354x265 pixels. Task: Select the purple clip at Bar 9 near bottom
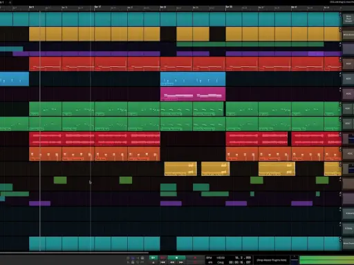coord(39,204)
